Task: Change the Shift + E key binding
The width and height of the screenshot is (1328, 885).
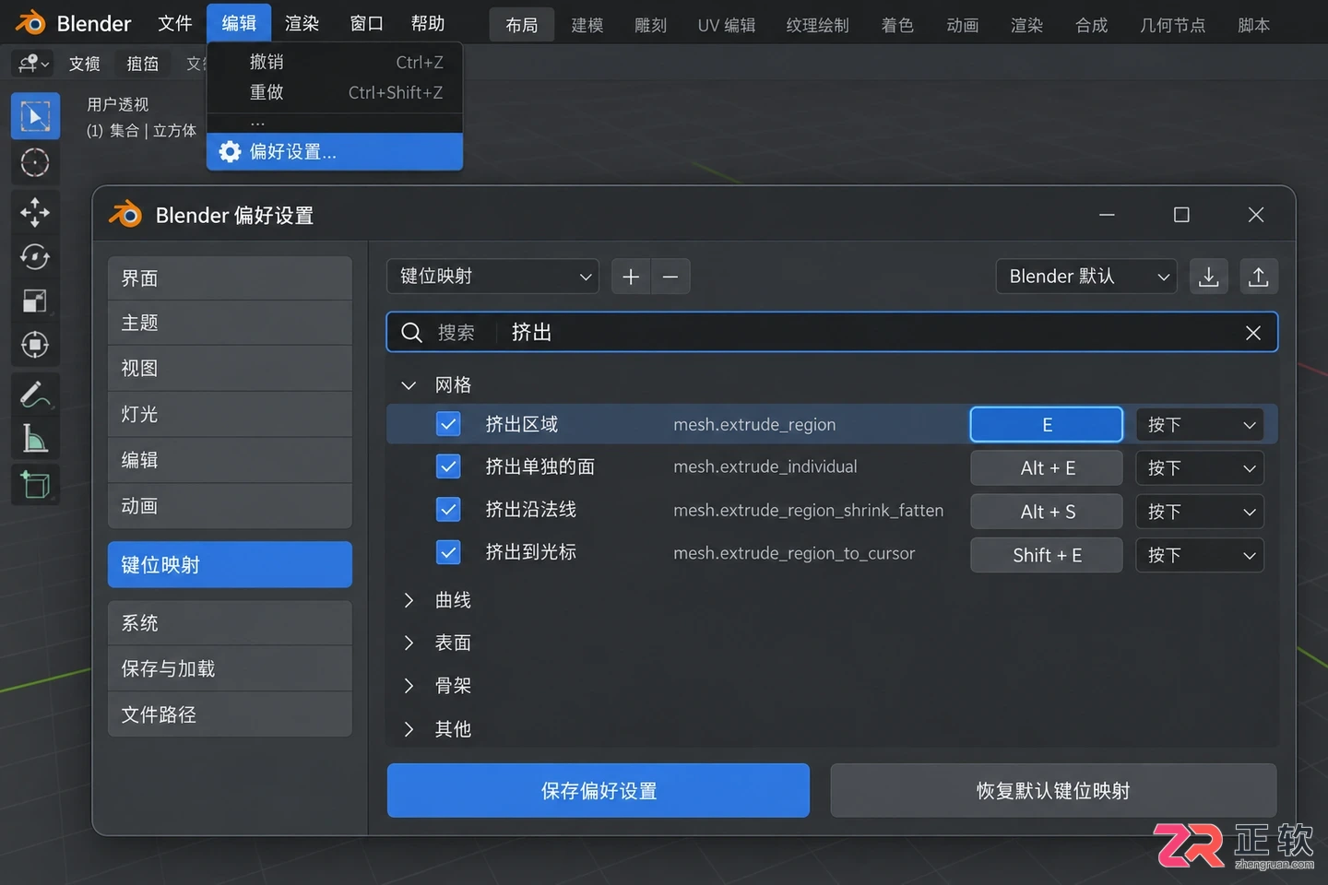Action: (1047, 555)
